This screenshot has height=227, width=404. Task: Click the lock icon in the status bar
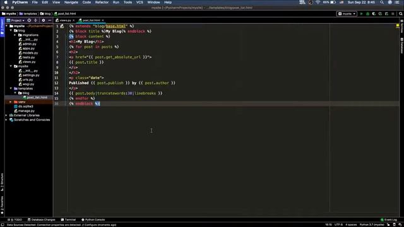click(x=388, y=224)
